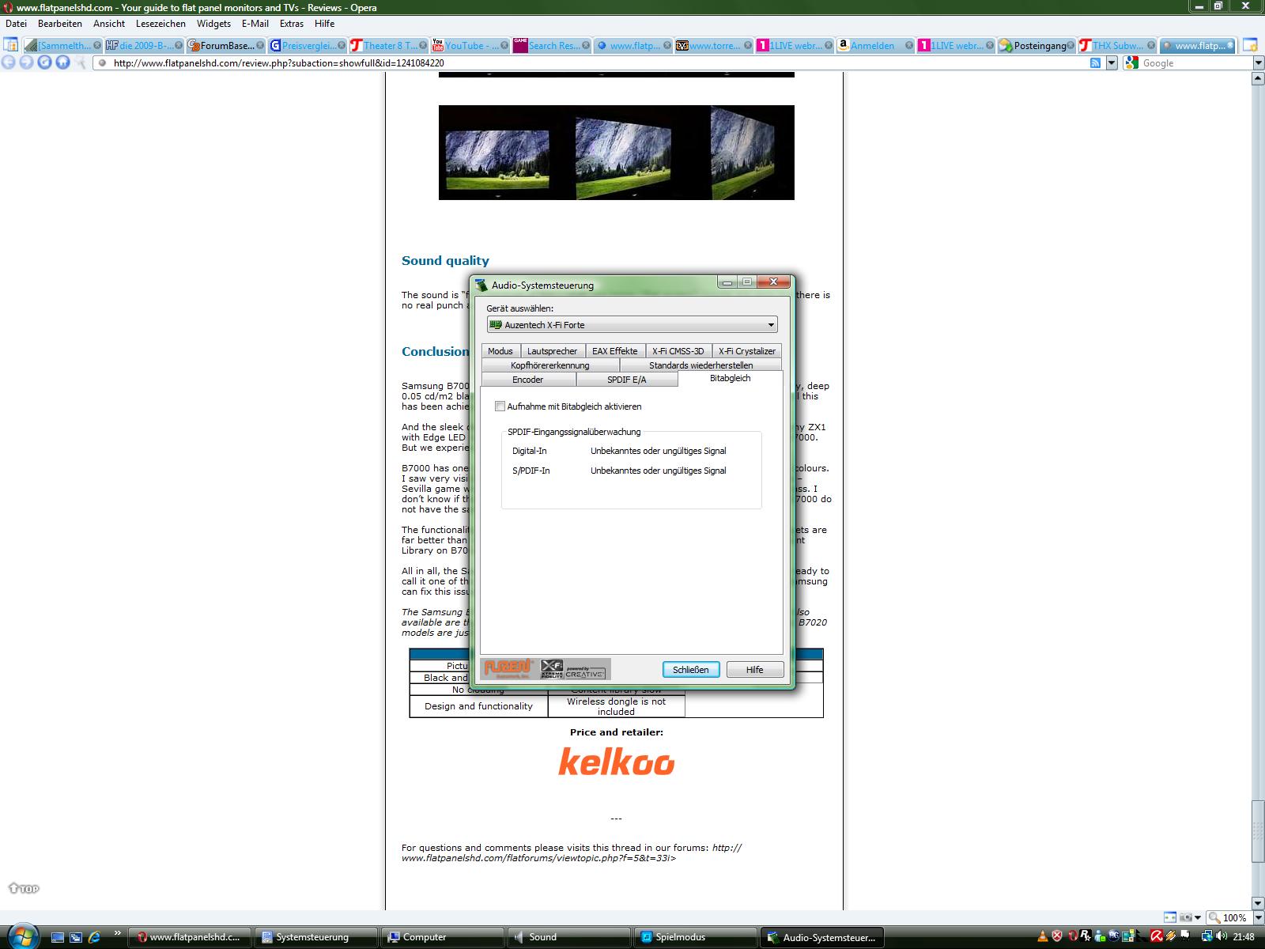1265x949 pixels.
Task: Go forward using Opera's forward arrow
Action: click(x=26, y=62)
